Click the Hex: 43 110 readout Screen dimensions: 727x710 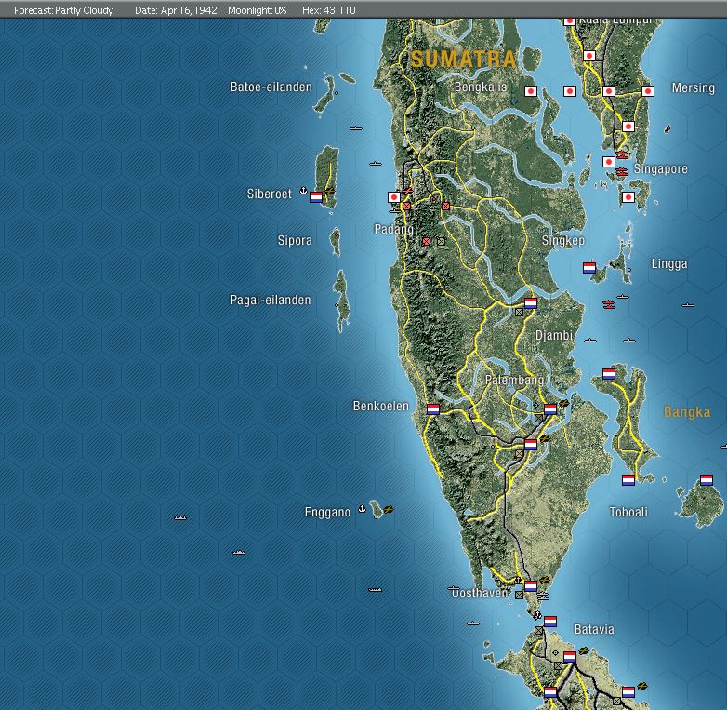pyautogui.click(x=329, y=10)
